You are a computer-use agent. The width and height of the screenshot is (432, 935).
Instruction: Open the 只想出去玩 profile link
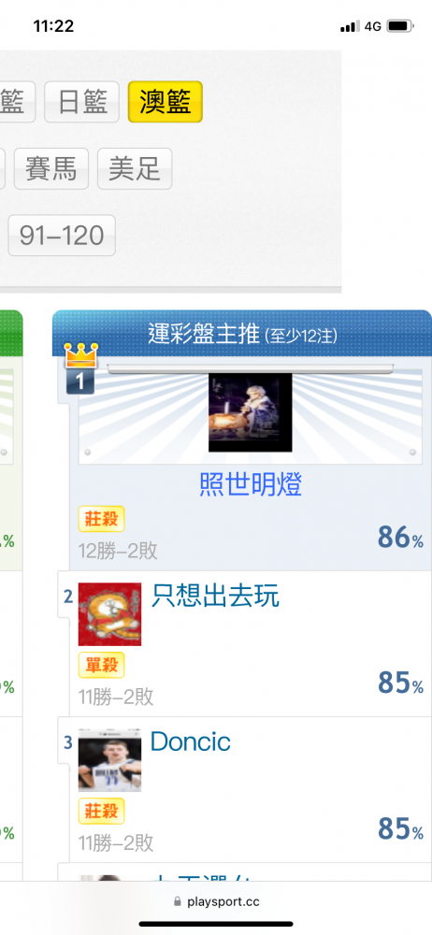point(215,596)
